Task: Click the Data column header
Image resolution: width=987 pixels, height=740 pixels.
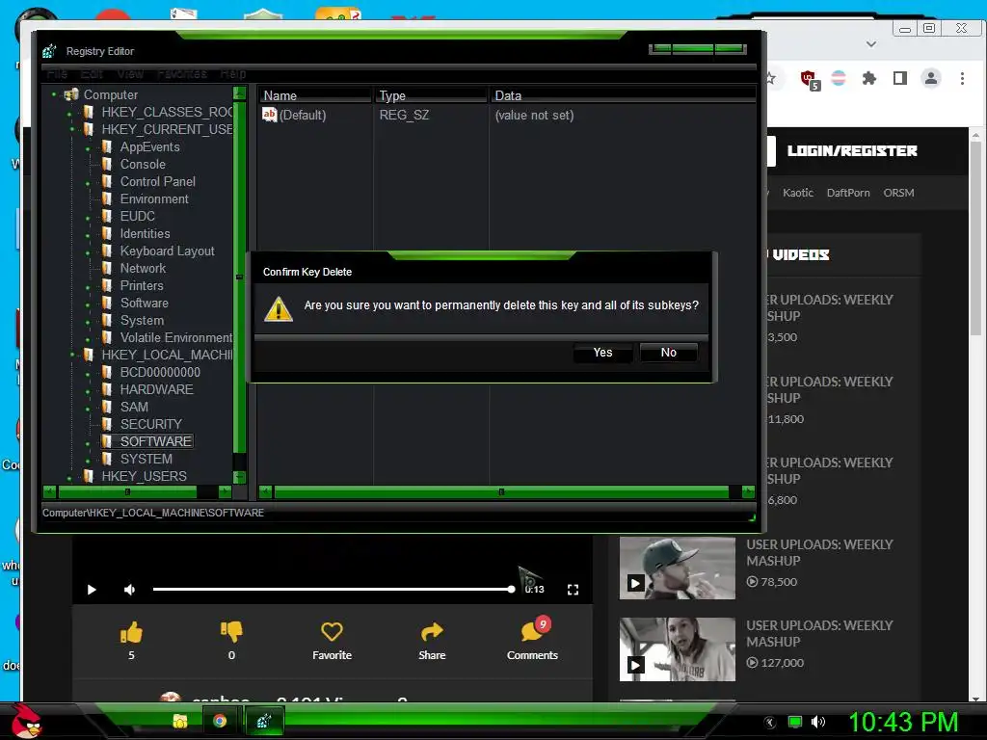Action: (x=624, y=95)
